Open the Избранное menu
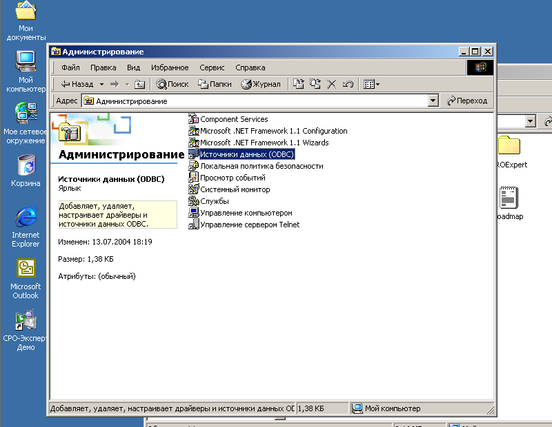Viewport: 552px width, 427px height. pos(170,67)
